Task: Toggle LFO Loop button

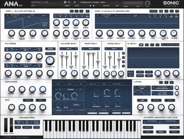Action: 142,100
